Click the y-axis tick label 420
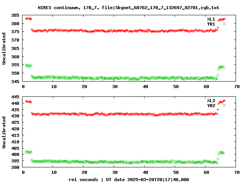 click(x=15, y=129)
